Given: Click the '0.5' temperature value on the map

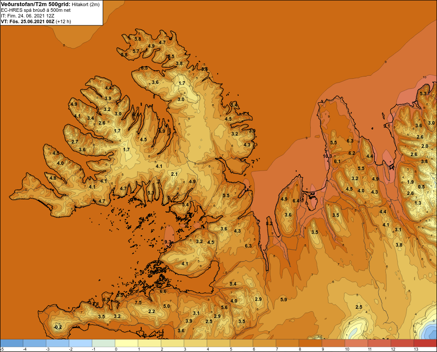Looking at the screenshot, I should [421, 187].
